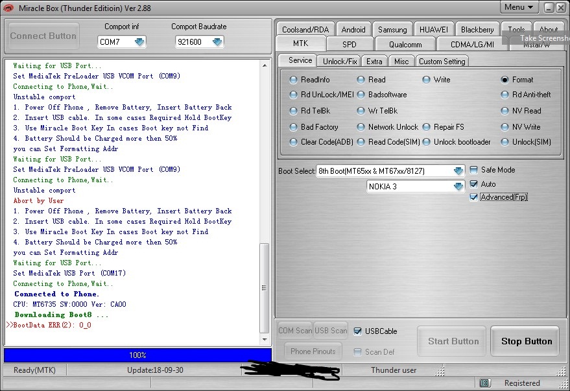
Task: Switch to the Unlock/Fix sub-tab
Action: (340, 62)
